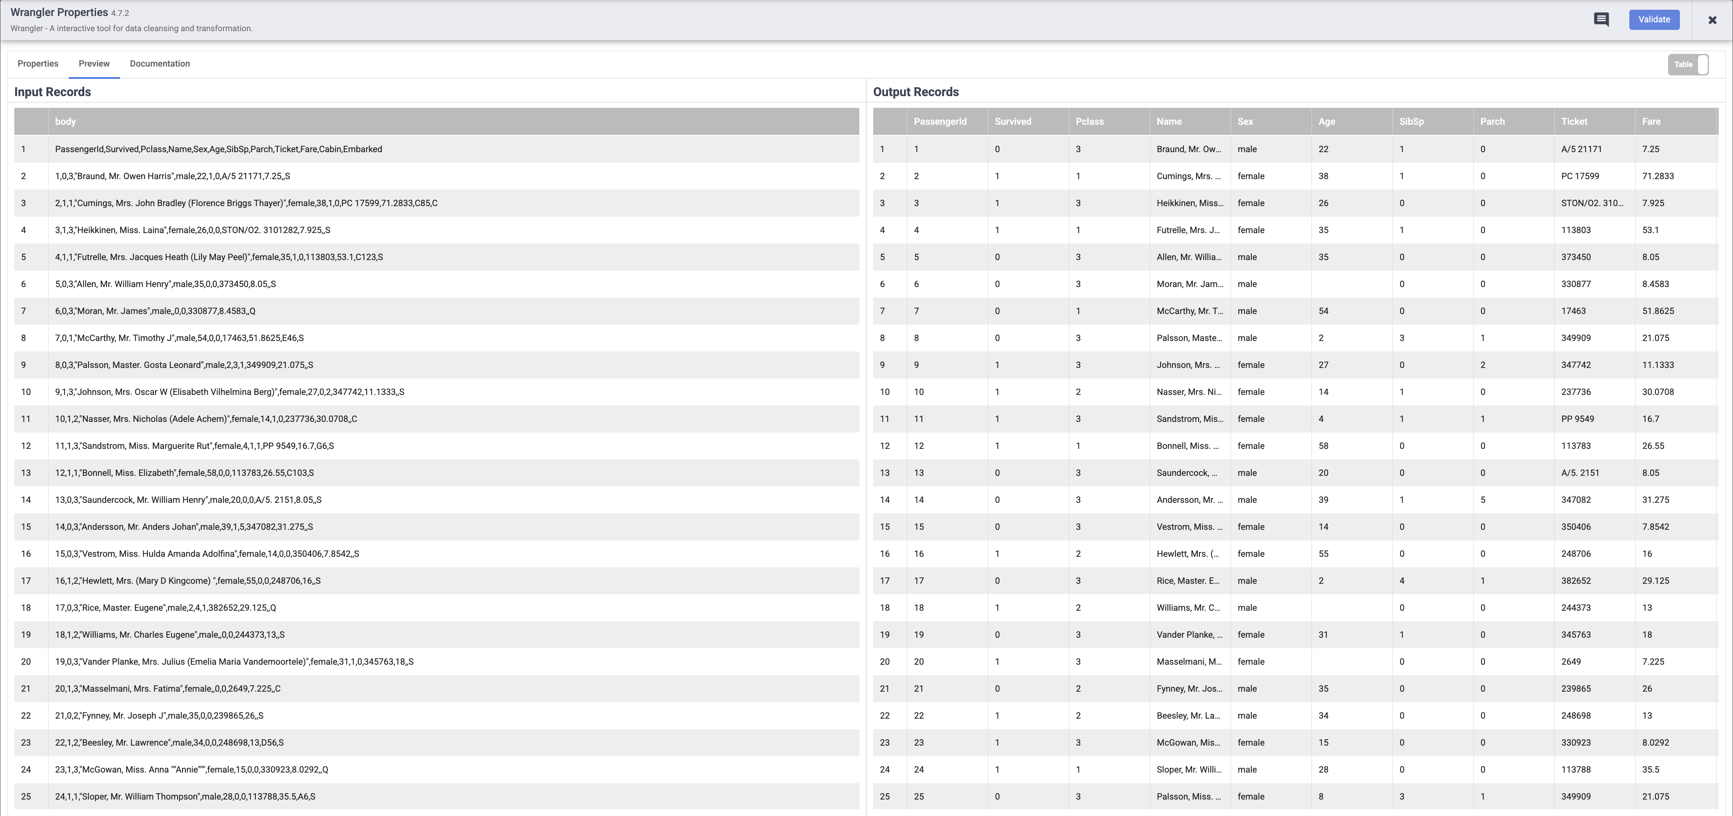1733x816 pixels.
Task: Click the SibSp column header
Action: tap(1411, 122)
